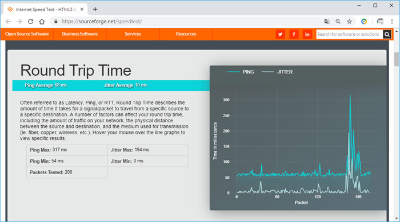Click the 120 x-axis tick label
The width and height of the screenshot is (400, 222).
[317, 197]
